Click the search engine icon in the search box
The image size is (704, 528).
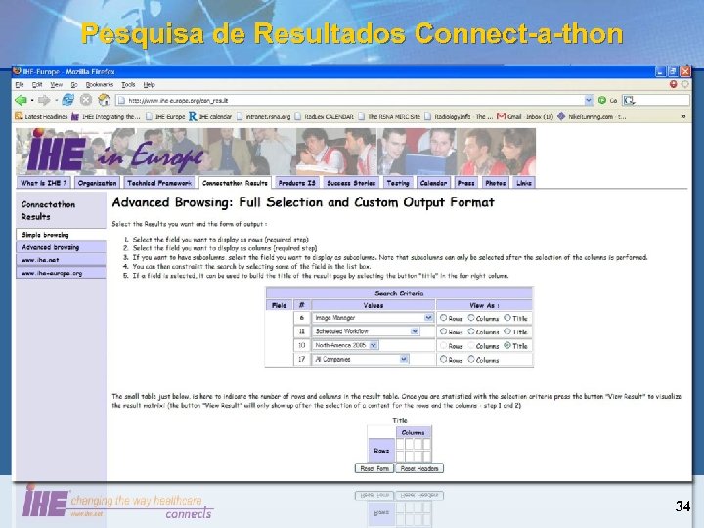[629, 100]
